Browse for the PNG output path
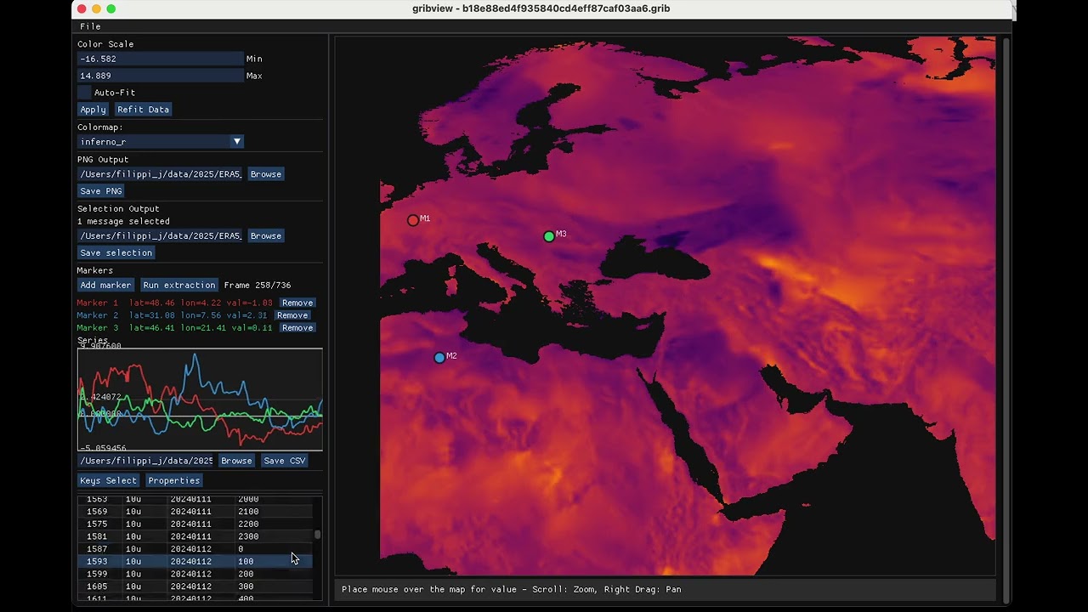The height and width of the screenshot is (612, 1088). coord(265,174)
